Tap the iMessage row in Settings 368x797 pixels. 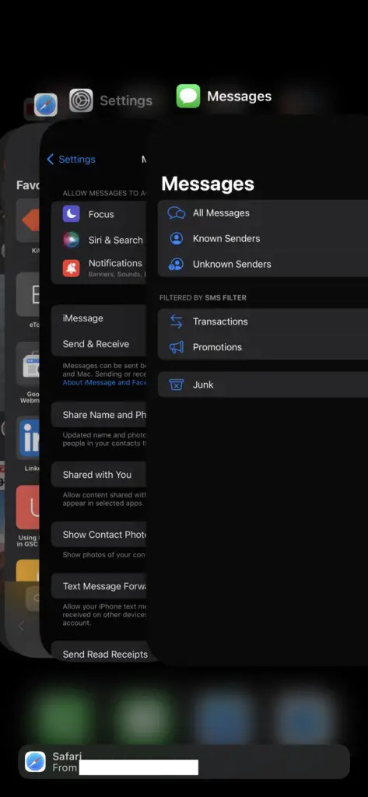click(99, 318)
